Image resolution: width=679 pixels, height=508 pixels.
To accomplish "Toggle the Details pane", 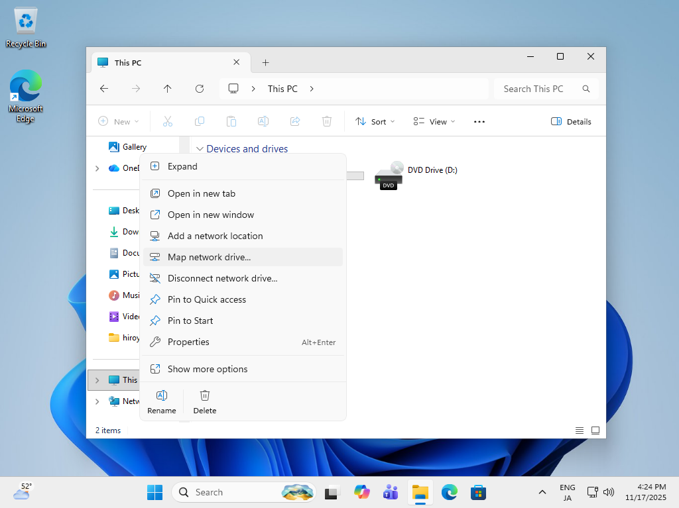I will coord(571,122).
